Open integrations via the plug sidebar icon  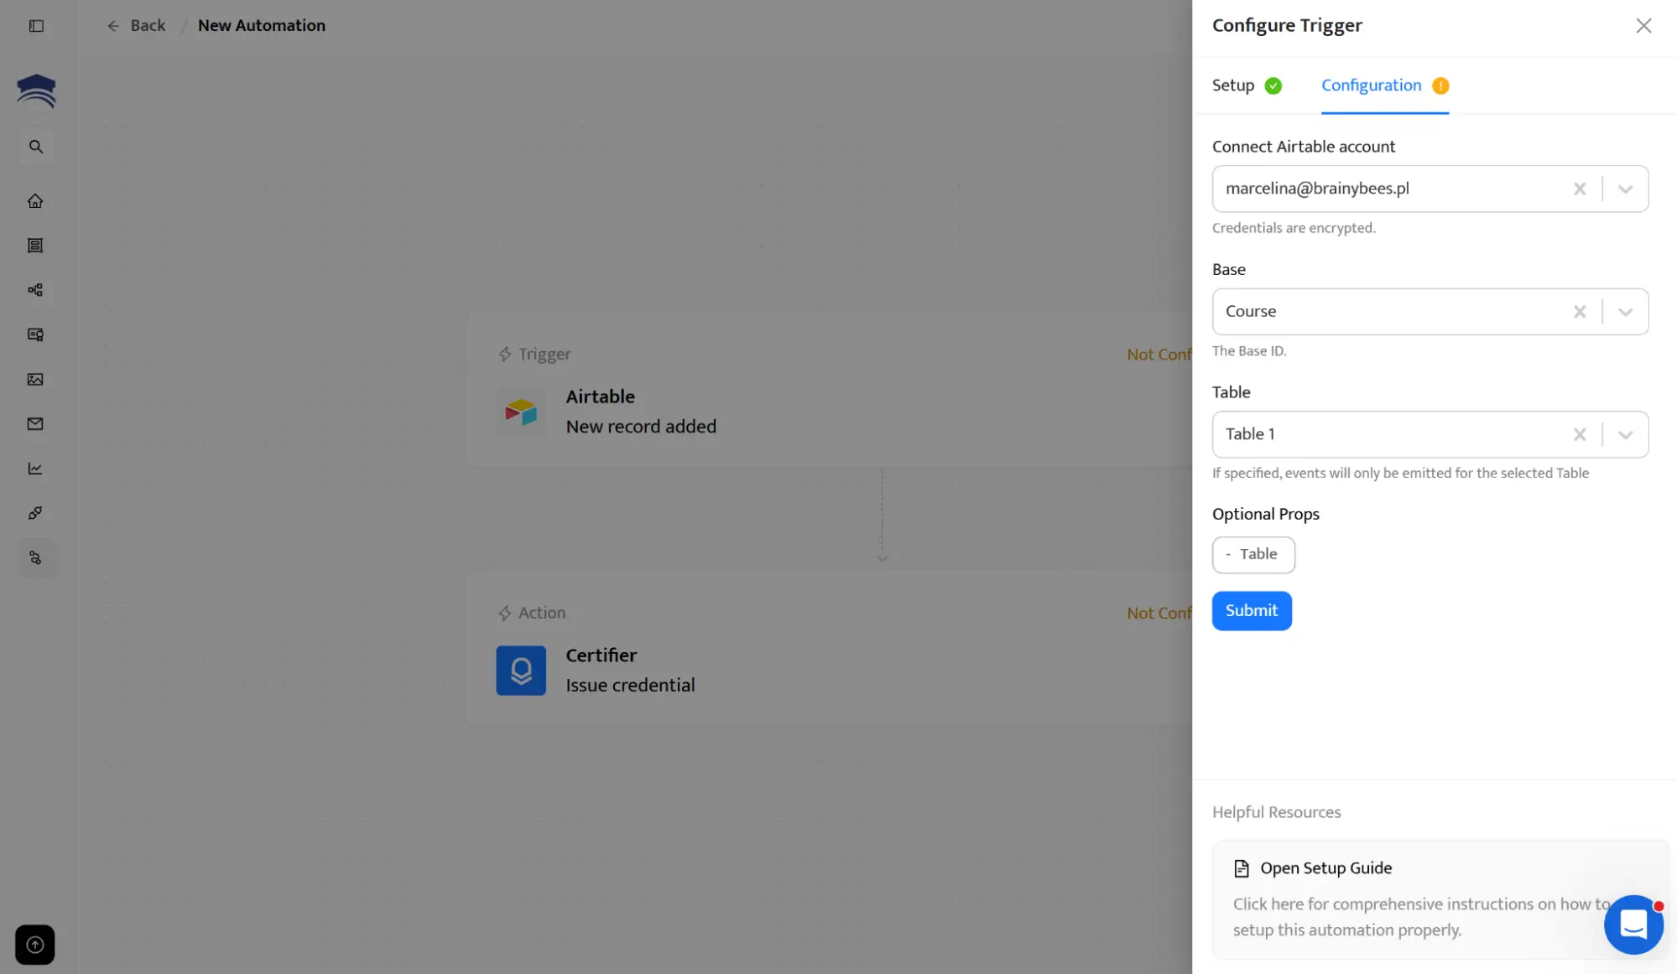[x=35, y=513]
